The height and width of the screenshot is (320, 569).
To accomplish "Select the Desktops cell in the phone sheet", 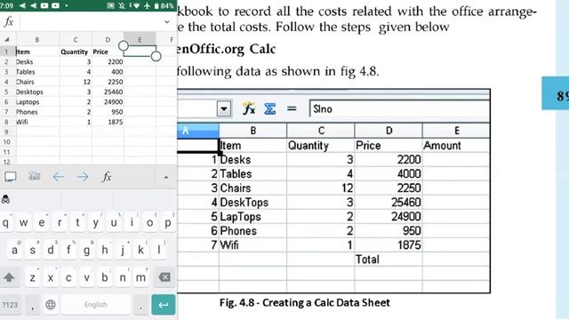I will point(37,92).
